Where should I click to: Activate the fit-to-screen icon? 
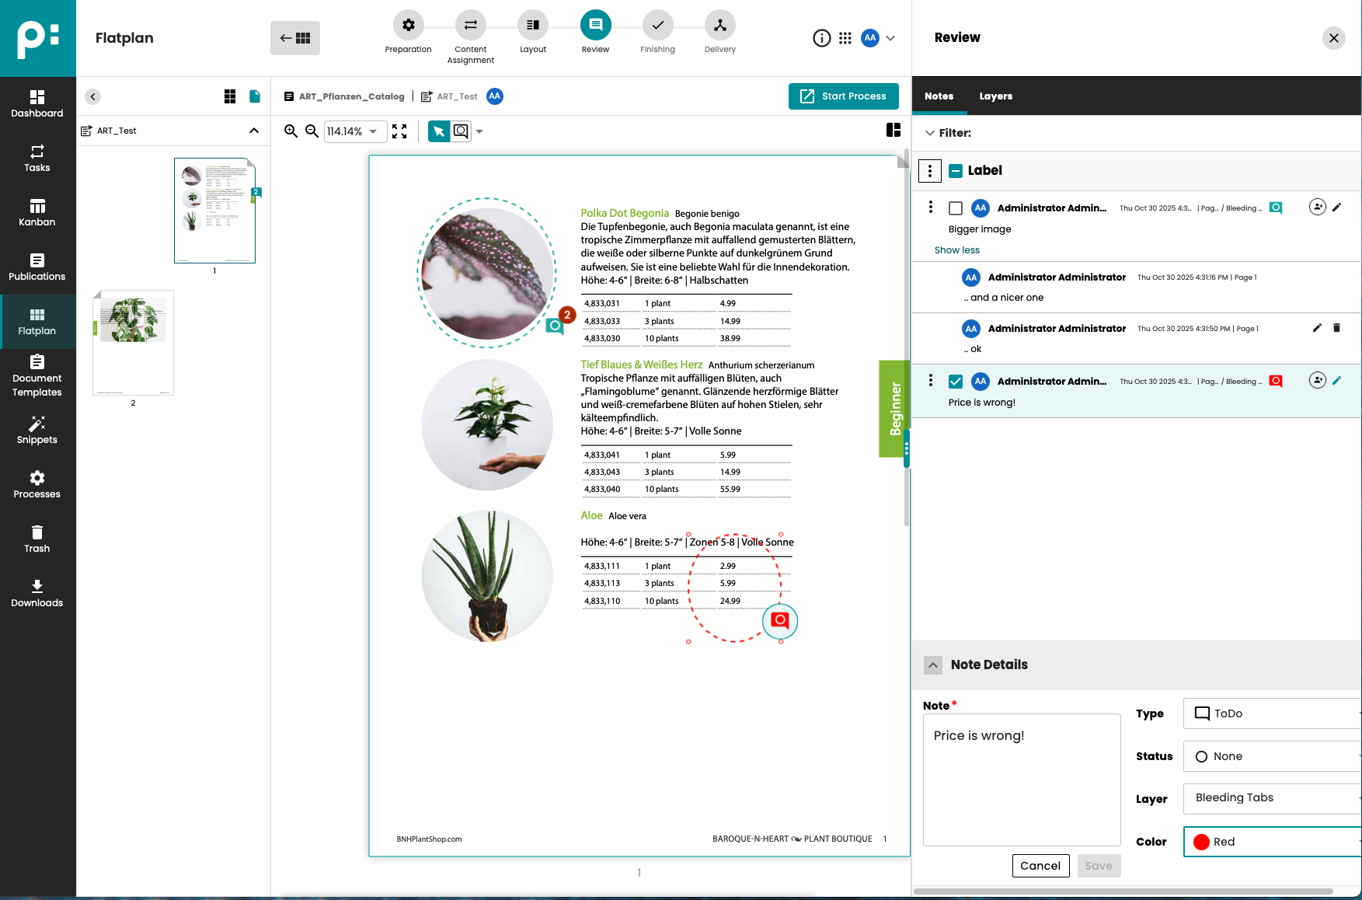point(399,131)
